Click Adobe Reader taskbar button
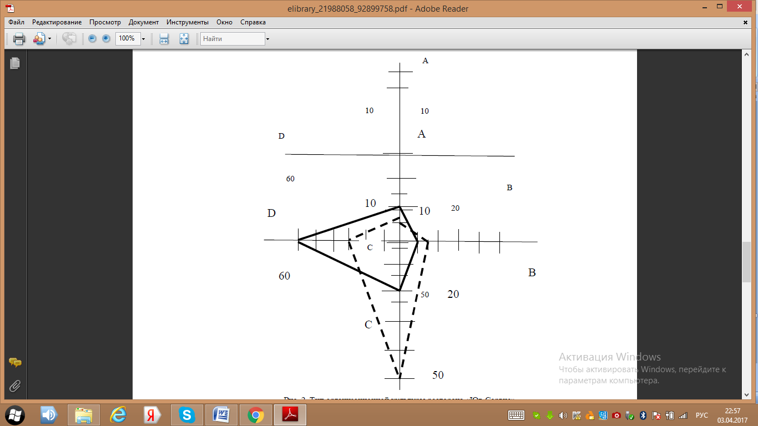Viewport: 758px width, 426px height. 290,414
